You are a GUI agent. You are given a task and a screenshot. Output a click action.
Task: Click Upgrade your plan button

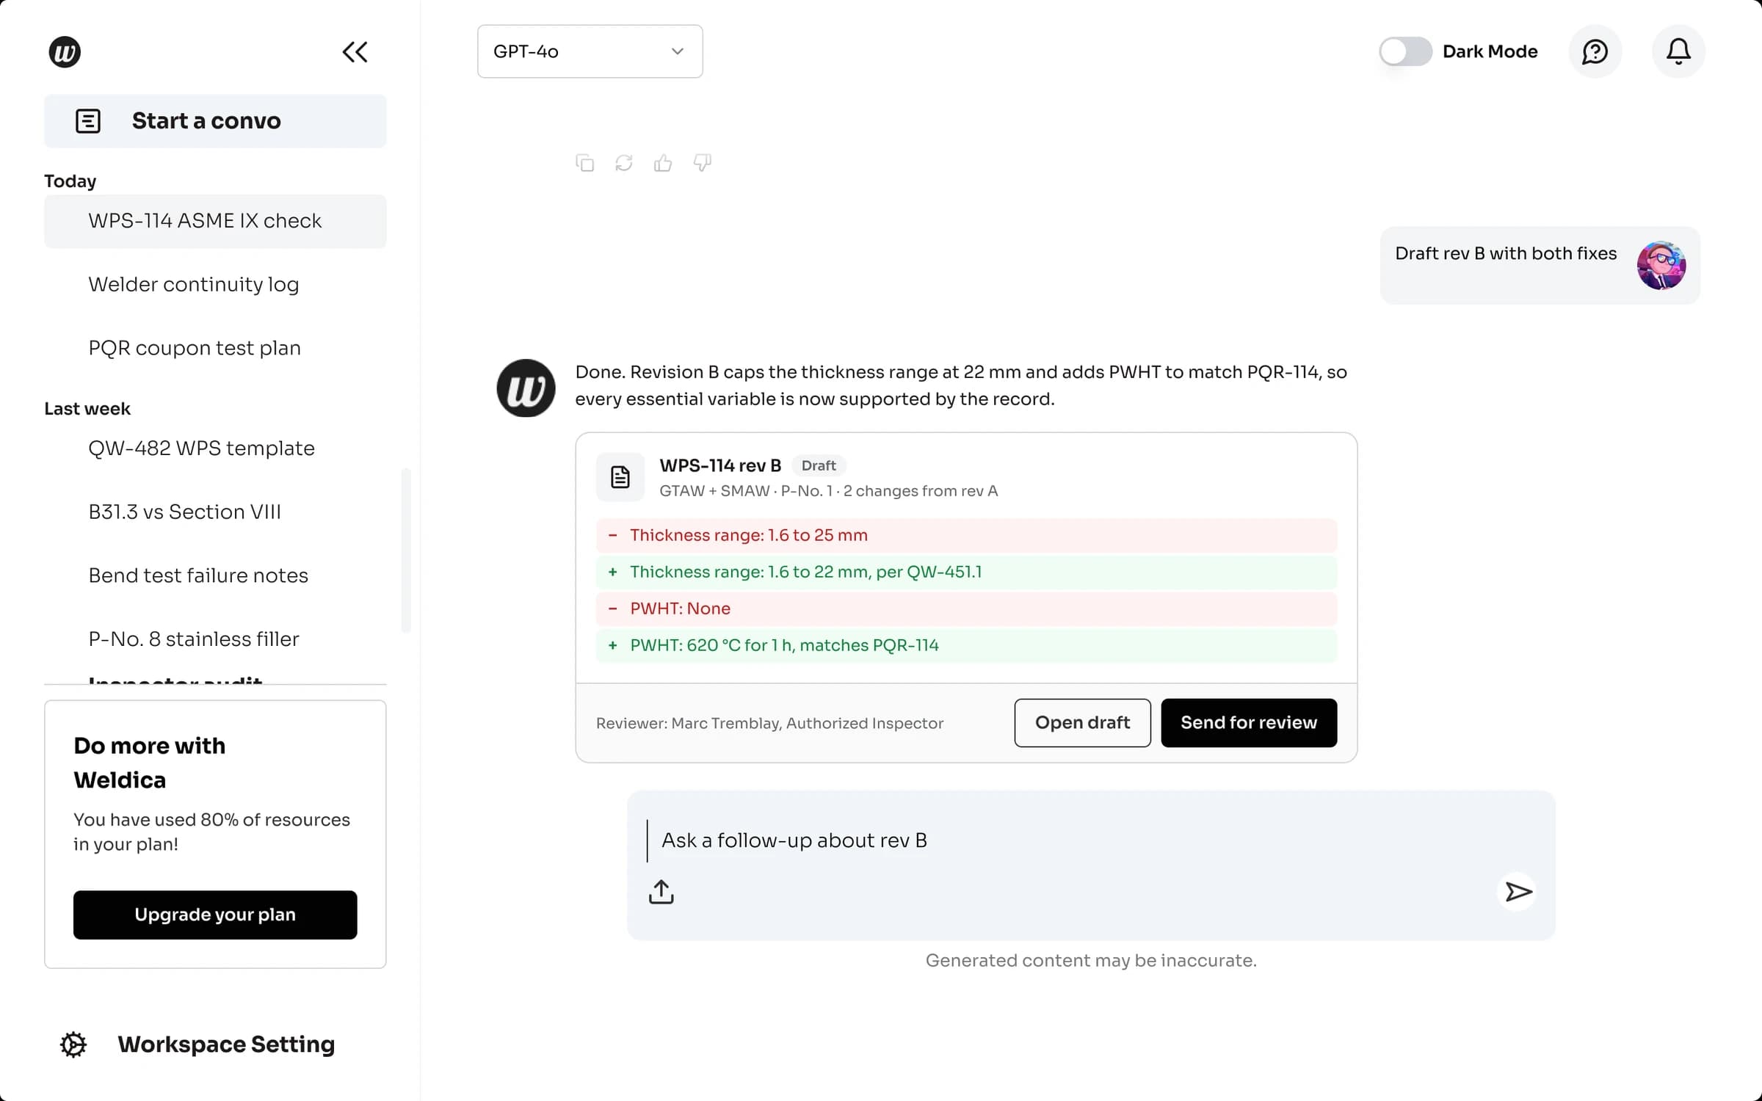coord(215,915)
